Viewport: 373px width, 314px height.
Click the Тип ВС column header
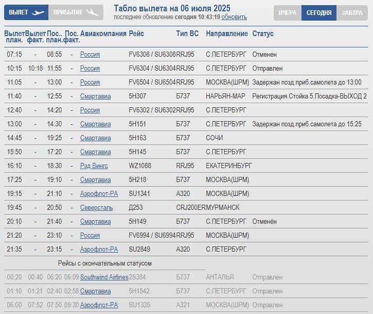click(x=187, y=34)
